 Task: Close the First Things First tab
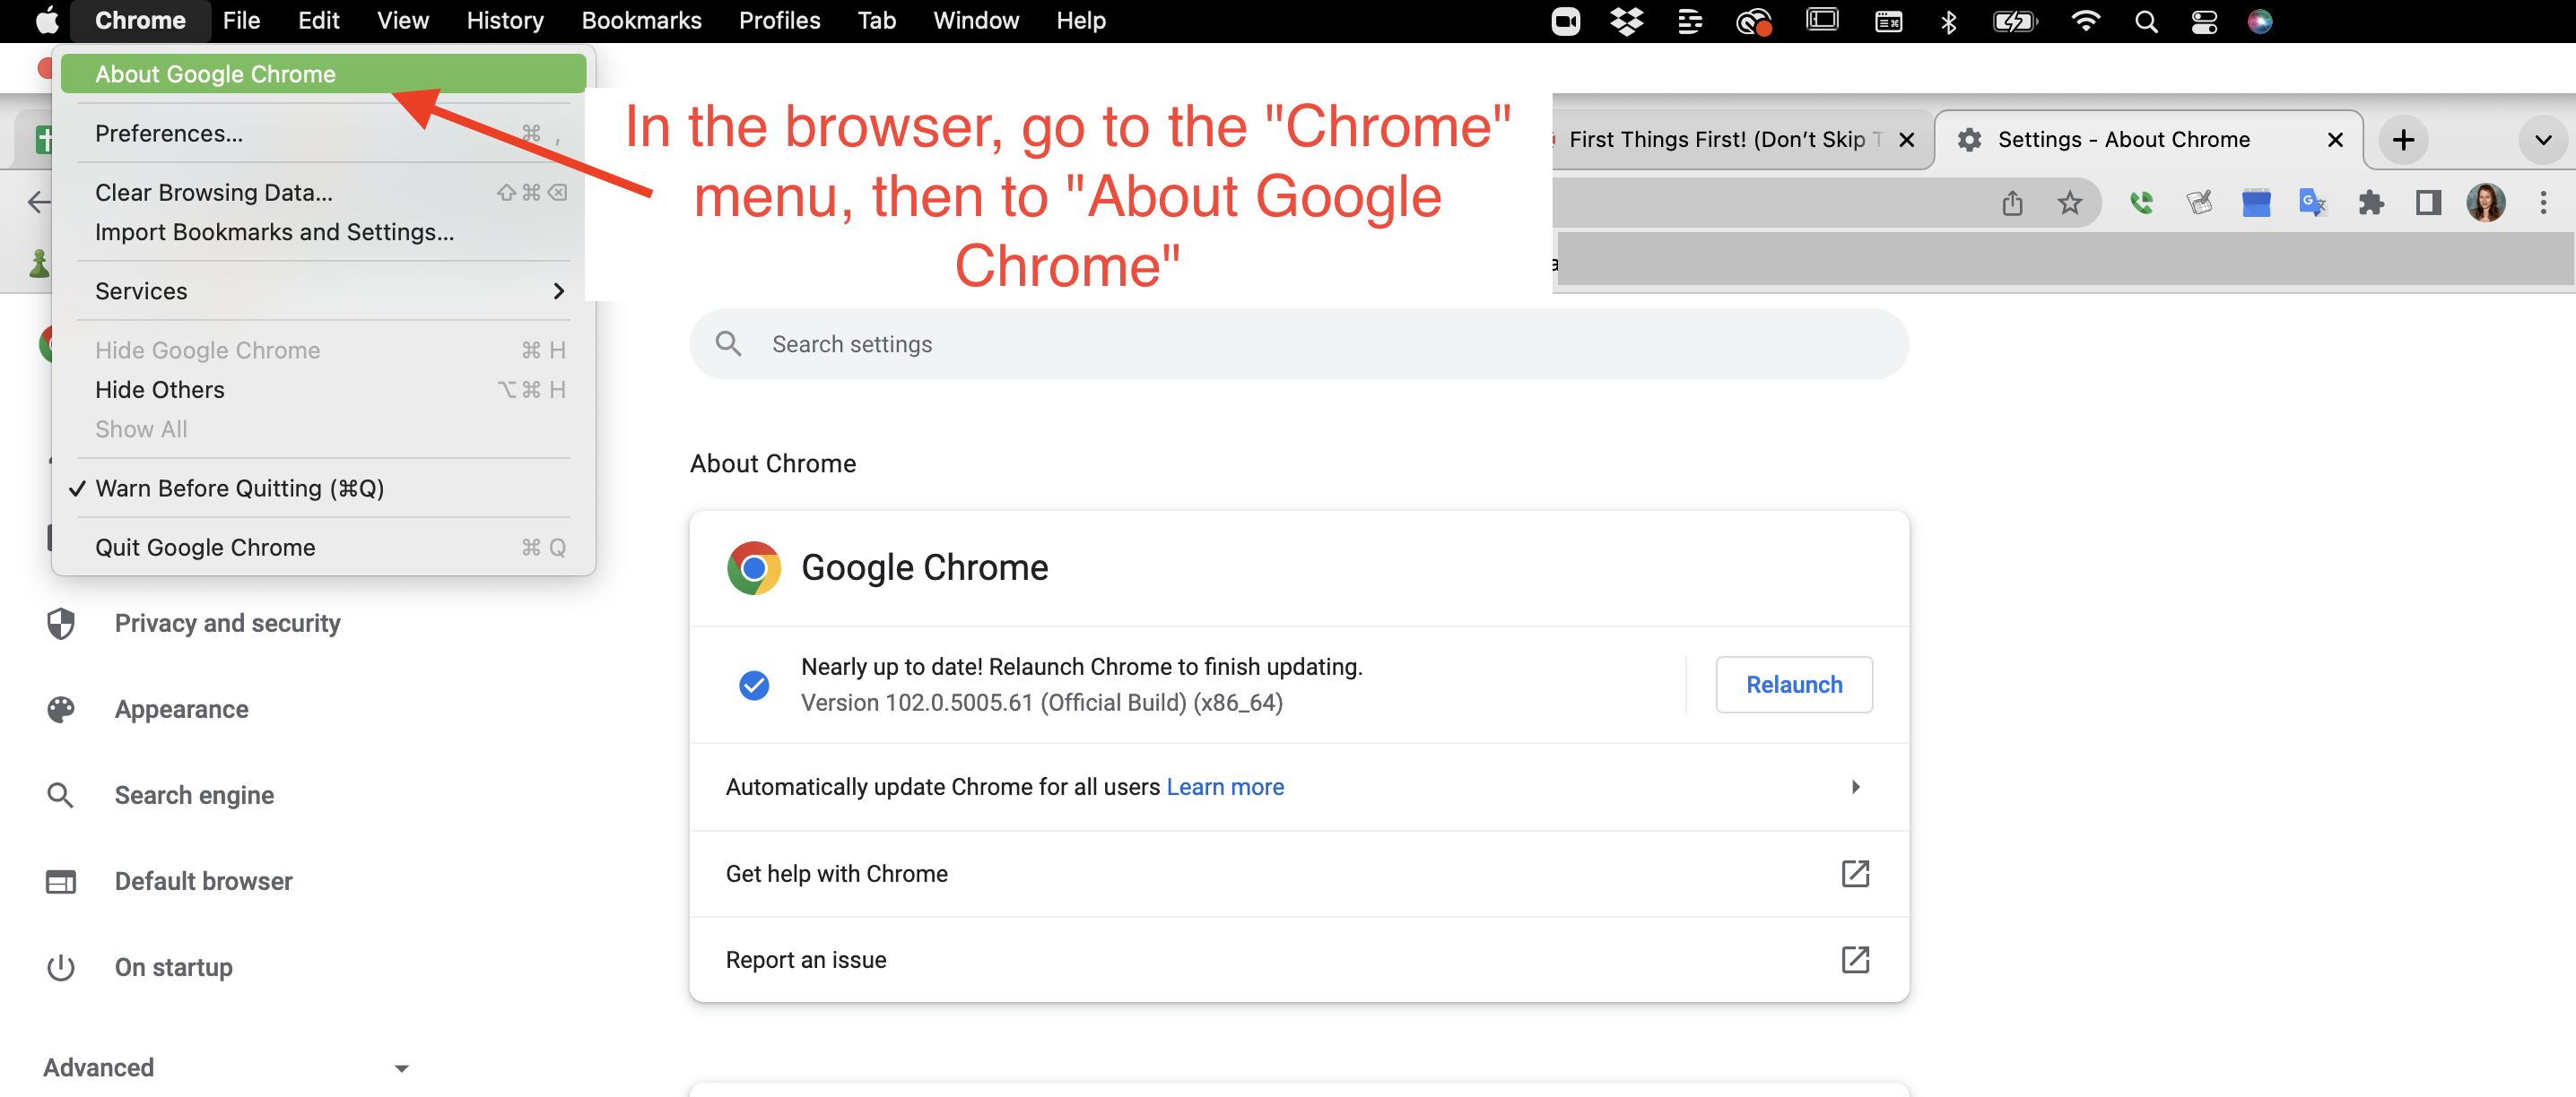click(x=1906, y=140)
